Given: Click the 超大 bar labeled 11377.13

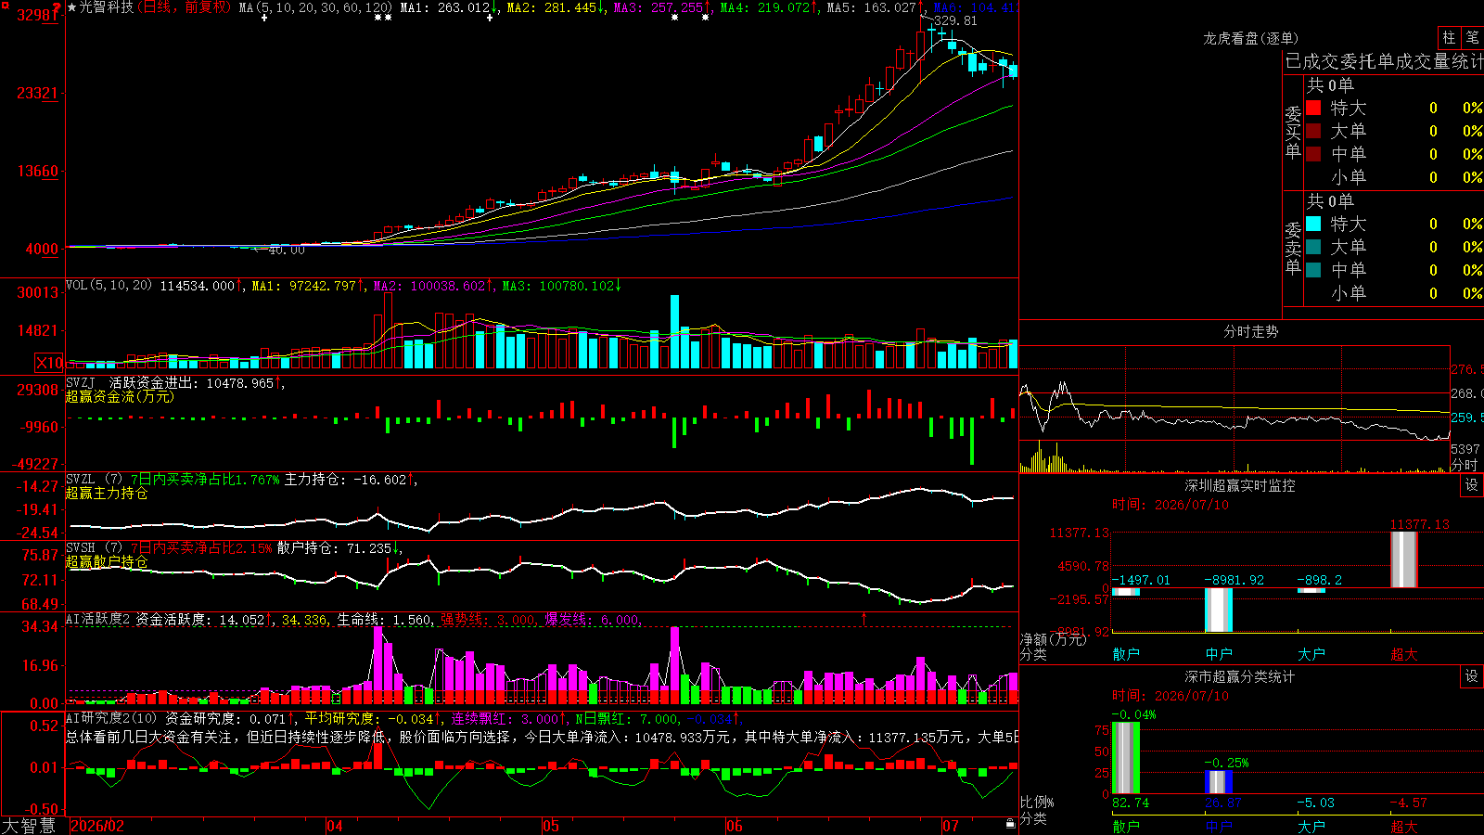Looking at the screenshot, I should [x=1404, y=559].
